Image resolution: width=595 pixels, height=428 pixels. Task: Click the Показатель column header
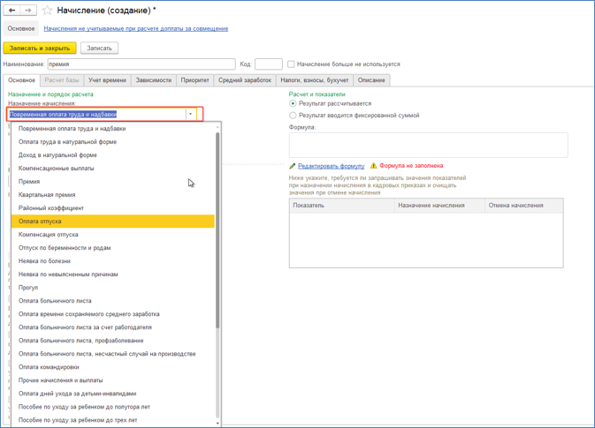342,206
